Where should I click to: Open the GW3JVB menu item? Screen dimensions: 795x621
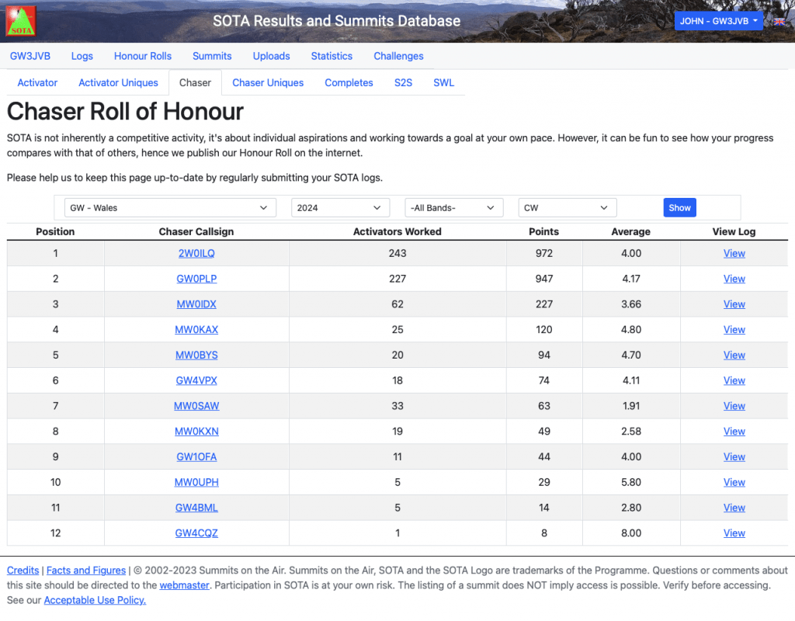[30, 56]
